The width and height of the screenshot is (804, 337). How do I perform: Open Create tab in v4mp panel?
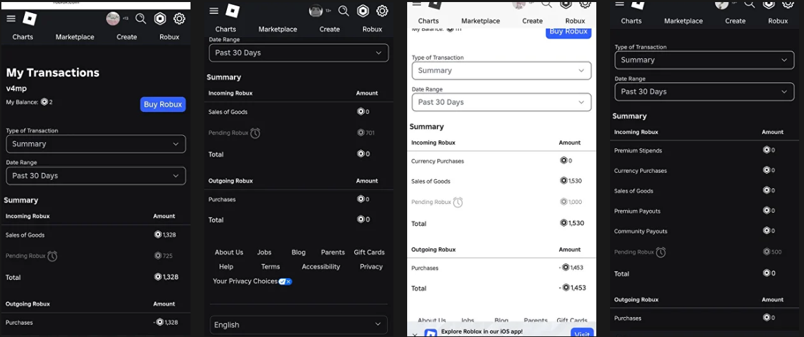pos(127,37)
